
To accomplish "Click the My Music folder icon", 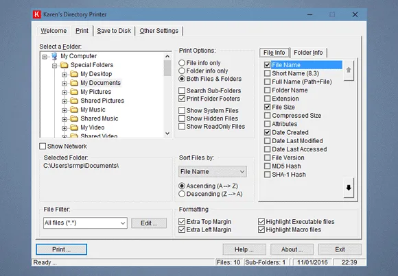I will tap(74, 110).
